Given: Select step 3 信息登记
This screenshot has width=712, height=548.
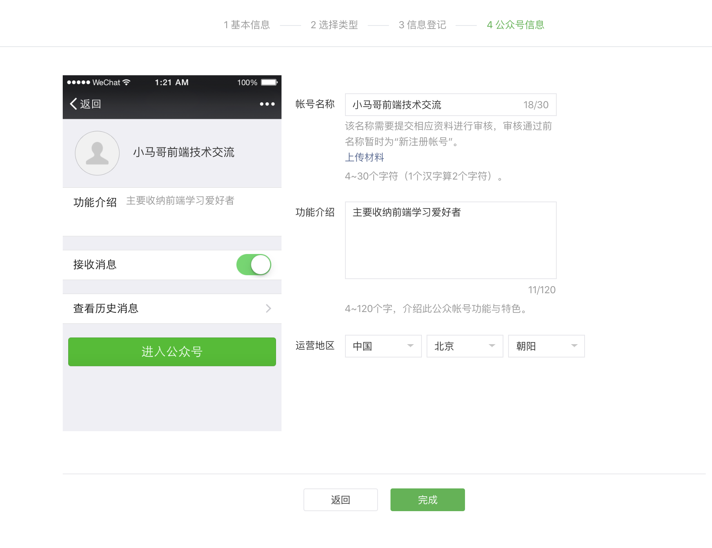Looking at the screenshot, I should click(x=422, y=25).
